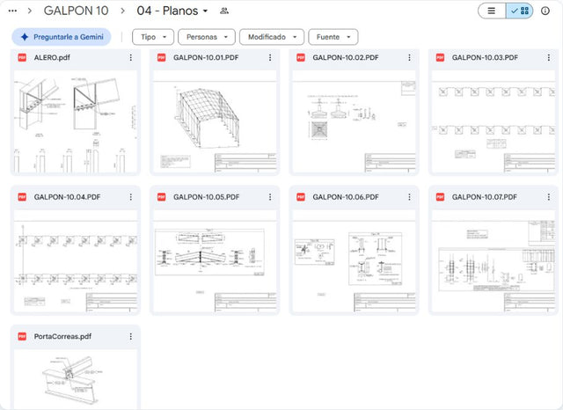The width and height of the screenshot is (563, 410).
Task: Click the PDF icon of GALPON-10.01.PDF
Action: pyautogui.click(x=162, y=57)
